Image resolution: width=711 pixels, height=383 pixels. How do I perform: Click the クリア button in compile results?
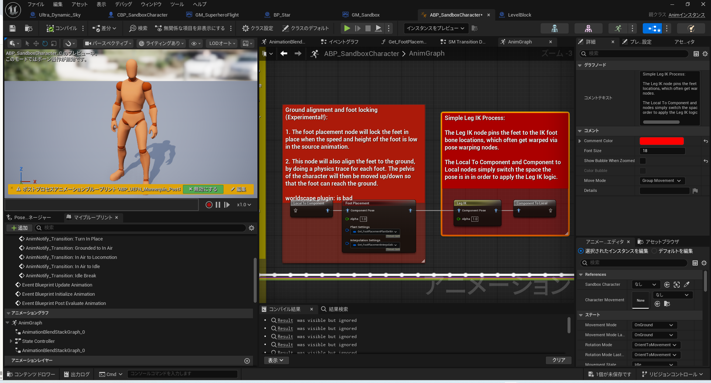click(x=558, y=360)
